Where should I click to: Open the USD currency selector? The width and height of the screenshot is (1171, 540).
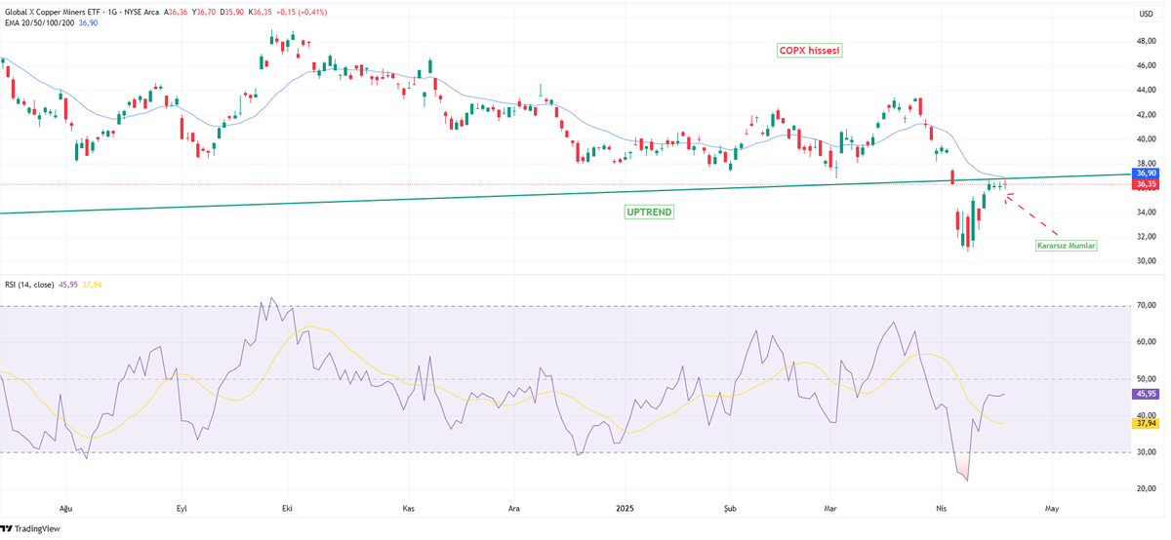[1146, 14]
